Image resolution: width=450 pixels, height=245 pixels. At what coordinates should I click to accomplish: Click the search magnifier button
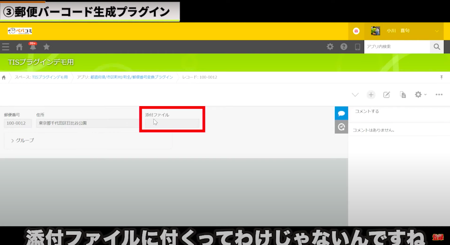(x=437, y=47)
